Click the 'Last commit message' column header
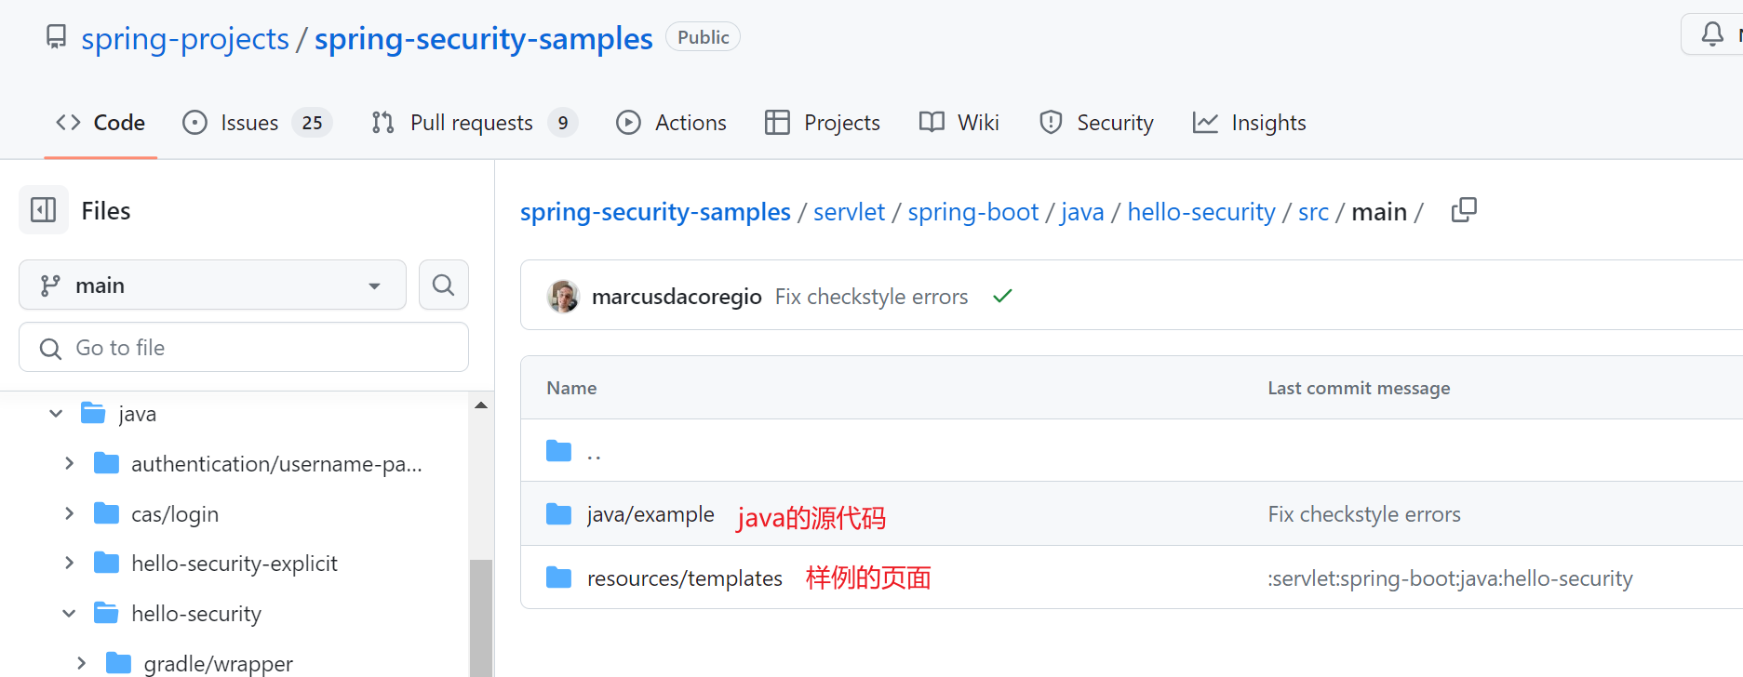 [x=1359, y=388]
